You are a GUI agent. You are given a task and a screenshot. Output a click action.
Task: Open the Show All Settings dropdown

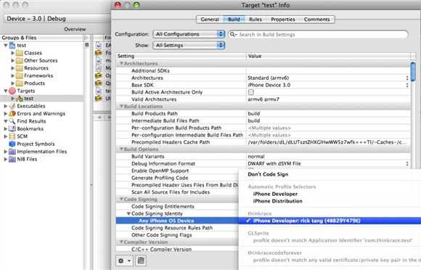click(x=189, y=45)
